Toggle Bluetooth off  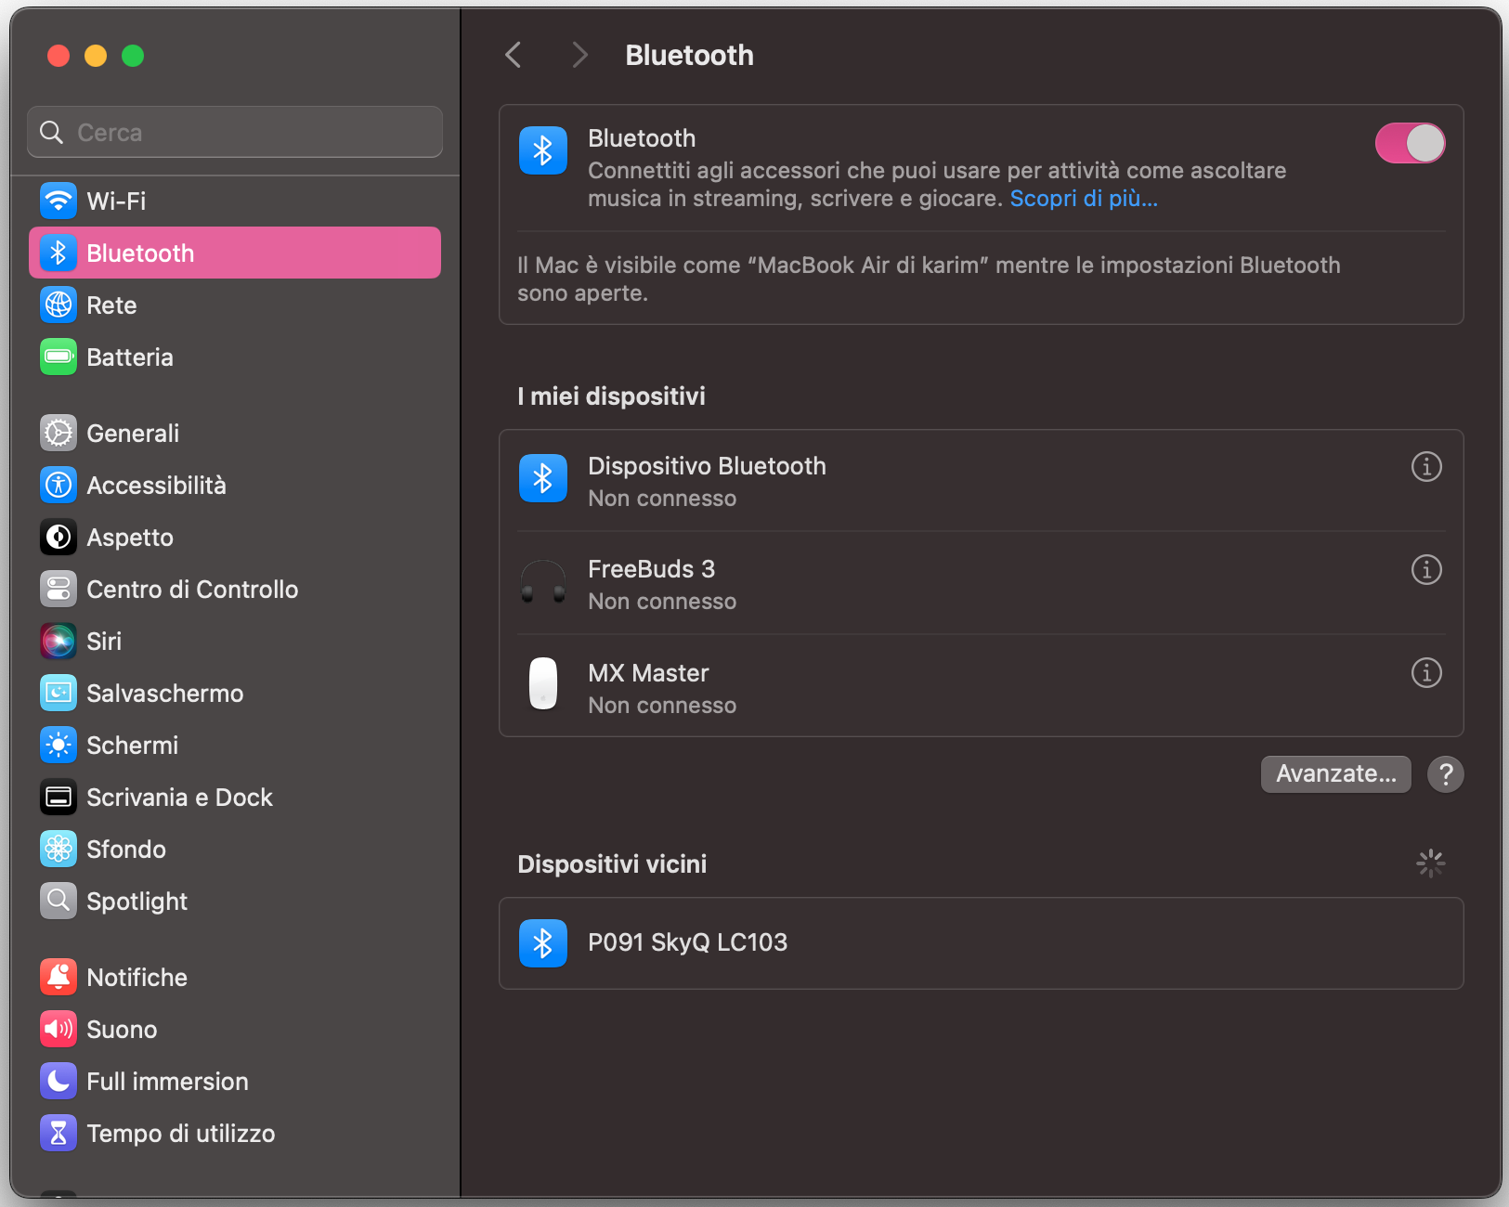click(x=1409, y=143)
